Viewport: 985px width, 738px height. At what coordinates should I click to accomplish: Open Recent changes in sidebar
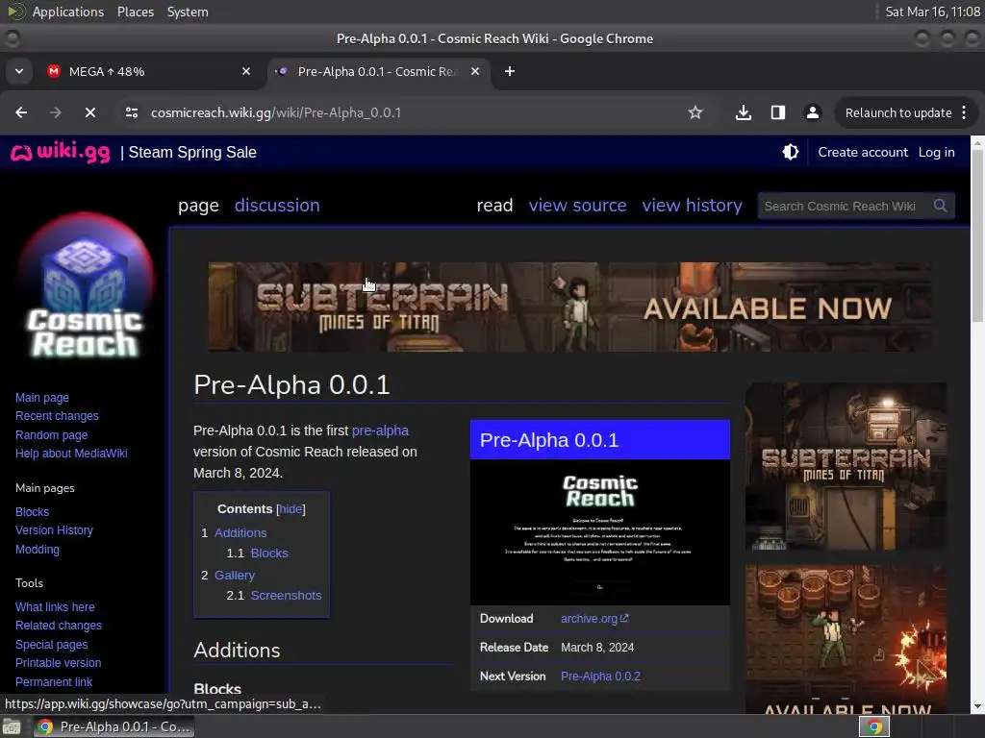click(x=57, y=415)
